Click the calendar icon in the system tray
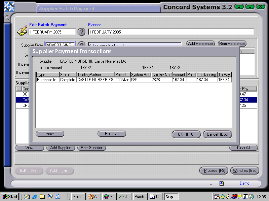 [245, 197]
